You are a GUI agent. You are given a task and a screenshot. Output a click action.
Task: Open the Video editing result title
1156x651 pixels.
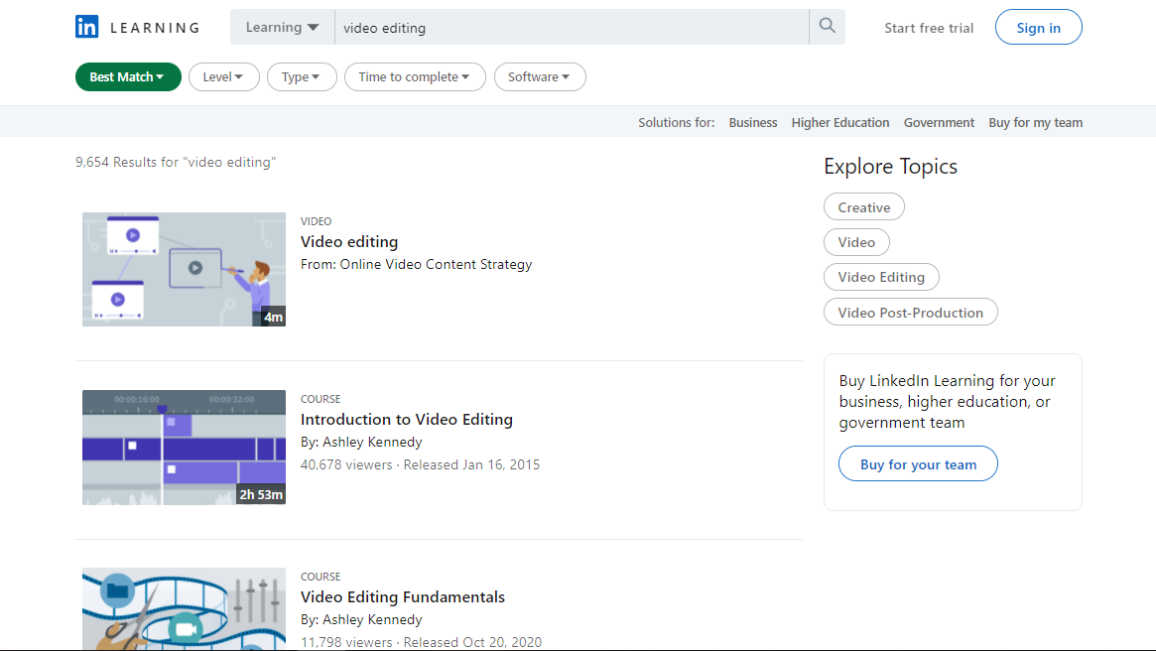click(x=348, y=242)
